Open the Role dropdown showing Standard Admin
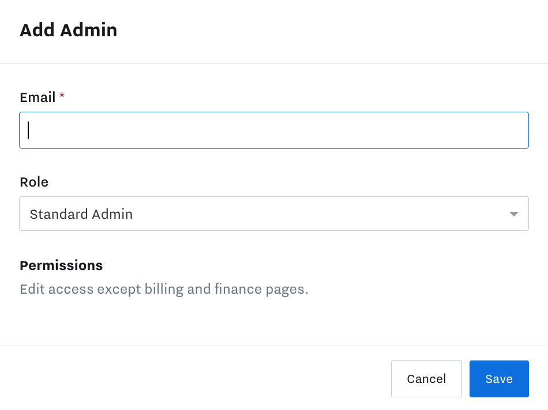The height and width of the screenshot is (410, 548). [274, 214]
